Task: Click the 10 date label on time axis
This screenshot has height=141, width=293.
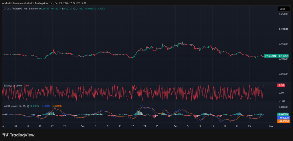Action: pos(15,126)
